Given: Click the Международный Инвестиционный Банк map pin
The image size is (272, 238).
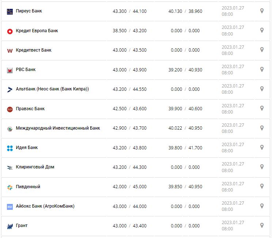Looking at the screenshot, I should click(262, 128).
